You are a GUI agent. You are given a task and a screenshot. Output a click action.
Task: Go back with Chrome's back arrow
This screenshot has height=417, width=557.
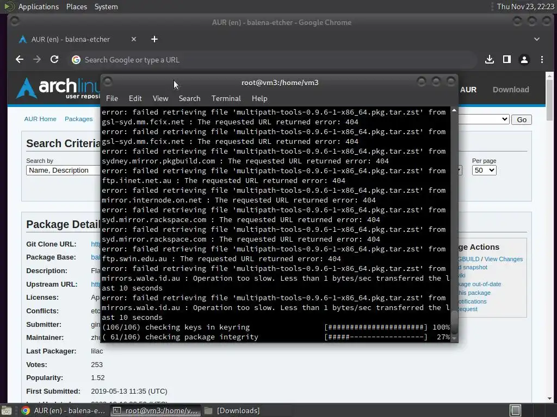tap(20, 60)
